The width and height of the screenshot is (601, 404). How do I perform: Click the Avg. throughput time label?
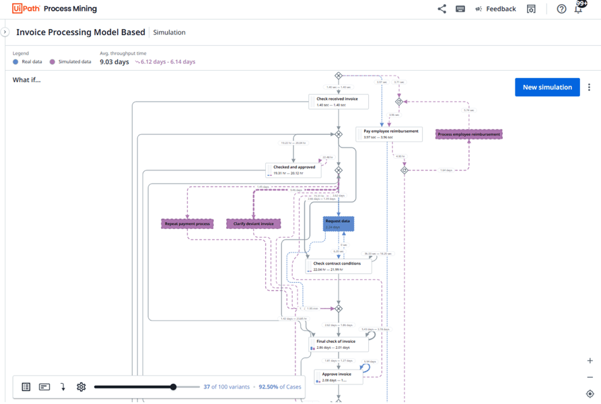tap(123, 53)
